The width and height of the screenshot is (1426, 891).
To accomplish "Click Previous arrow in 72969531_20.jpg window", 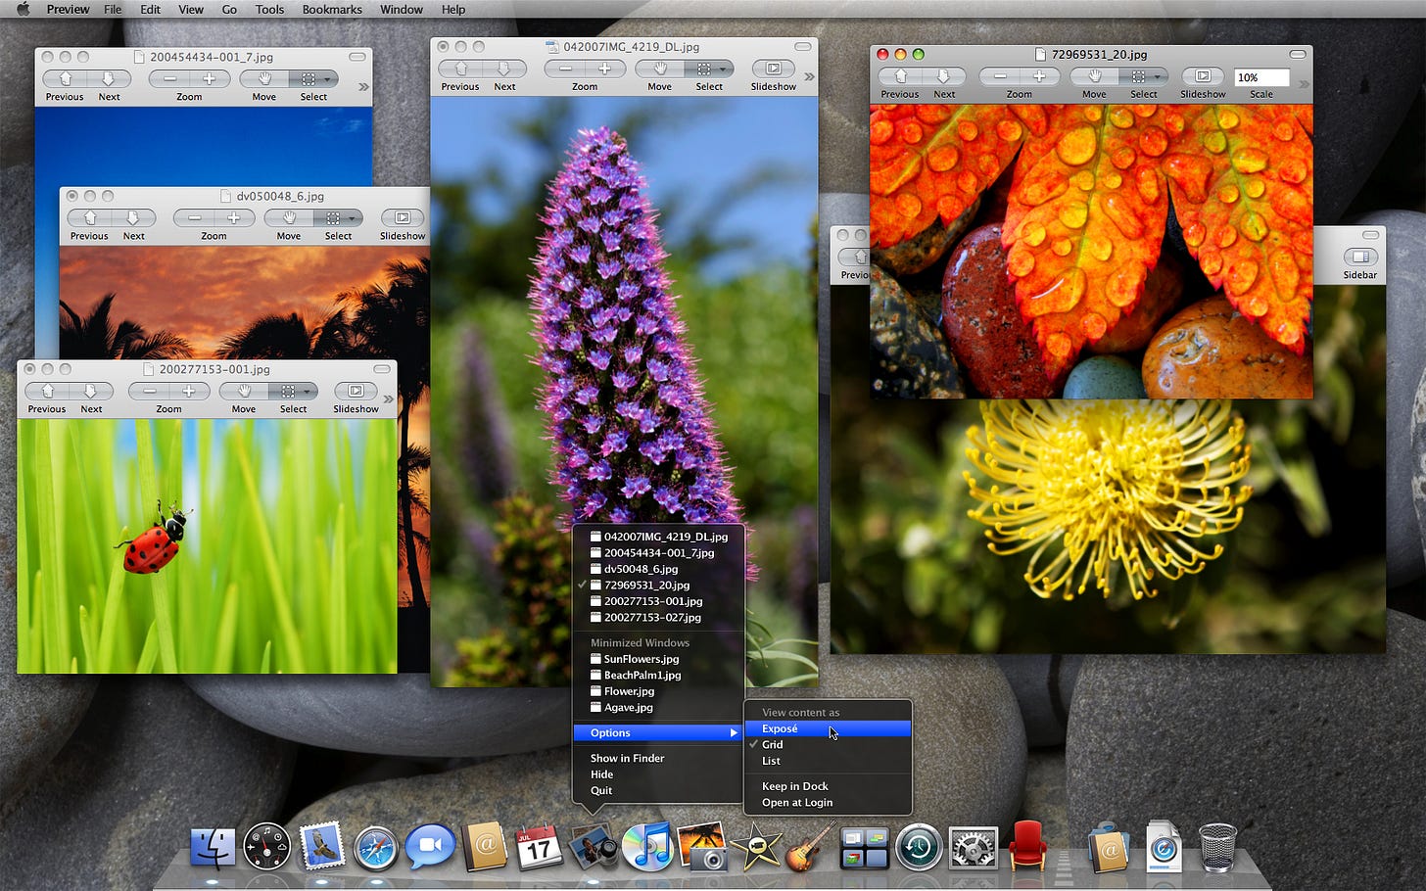I will pos(900,76).
